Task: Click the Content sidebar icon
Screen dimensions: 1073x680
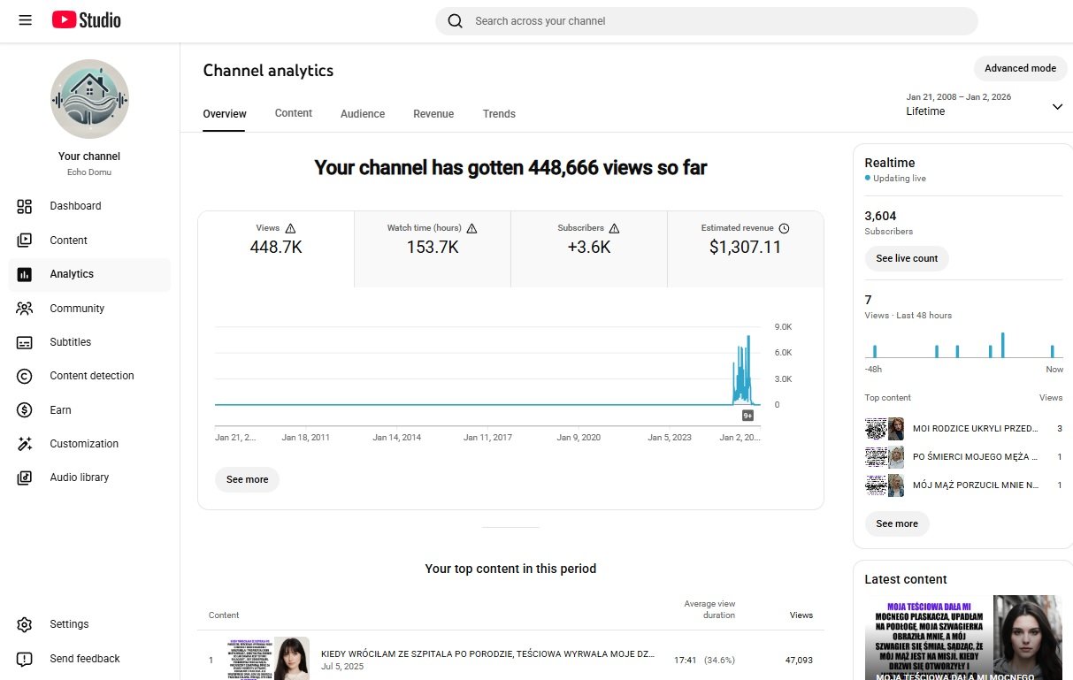Action: [x=25, y=241]
